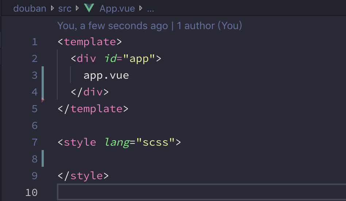Click line number 2 in gutter

click(x=35, y=59)
